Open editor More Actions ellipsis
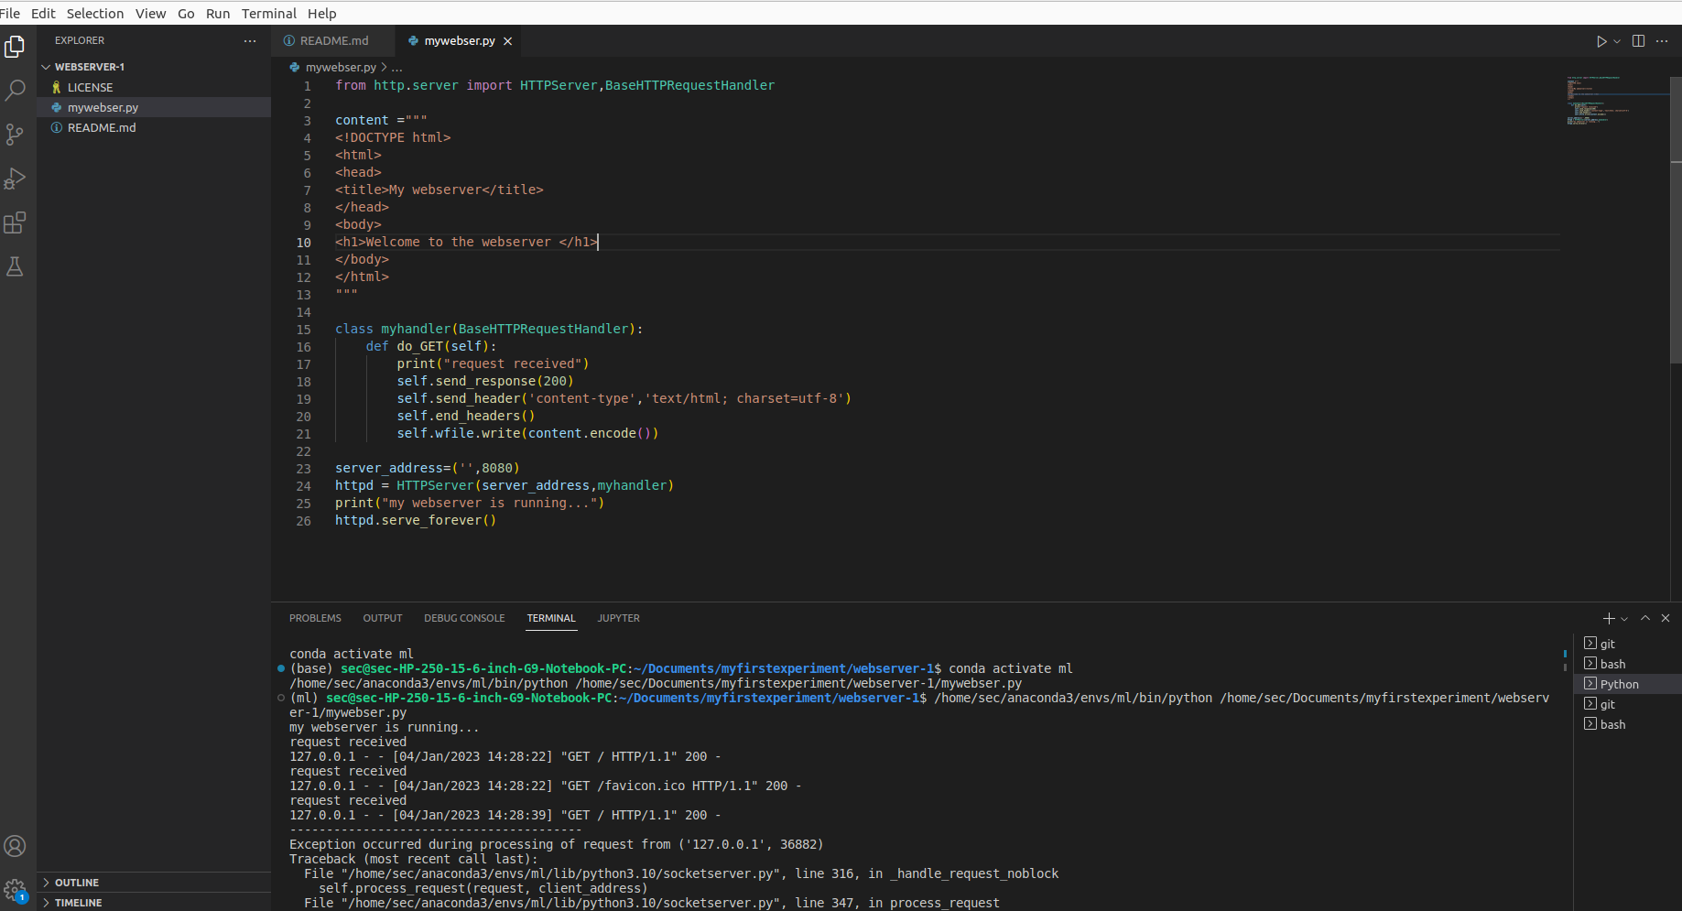The image size is (1682, 911). tap(1662, 41)
